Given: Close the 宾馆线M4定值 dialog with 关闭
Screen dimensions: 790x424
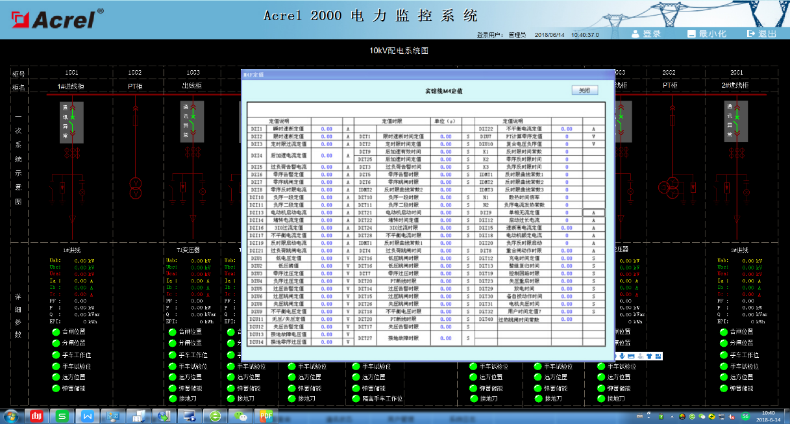Looking at the screenshot, I should [584, 90].
